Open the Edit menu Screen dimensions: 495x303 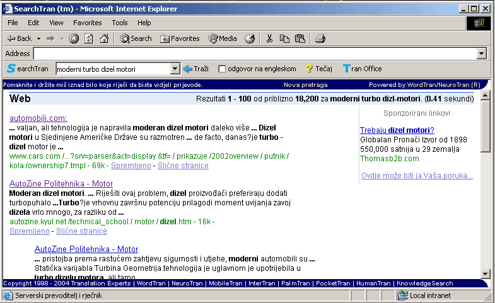[33, 23]
